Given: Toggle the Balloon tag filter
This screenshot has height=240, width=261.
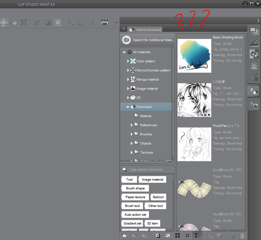Looking at the screenshot, I should click(x=158, y=197).
